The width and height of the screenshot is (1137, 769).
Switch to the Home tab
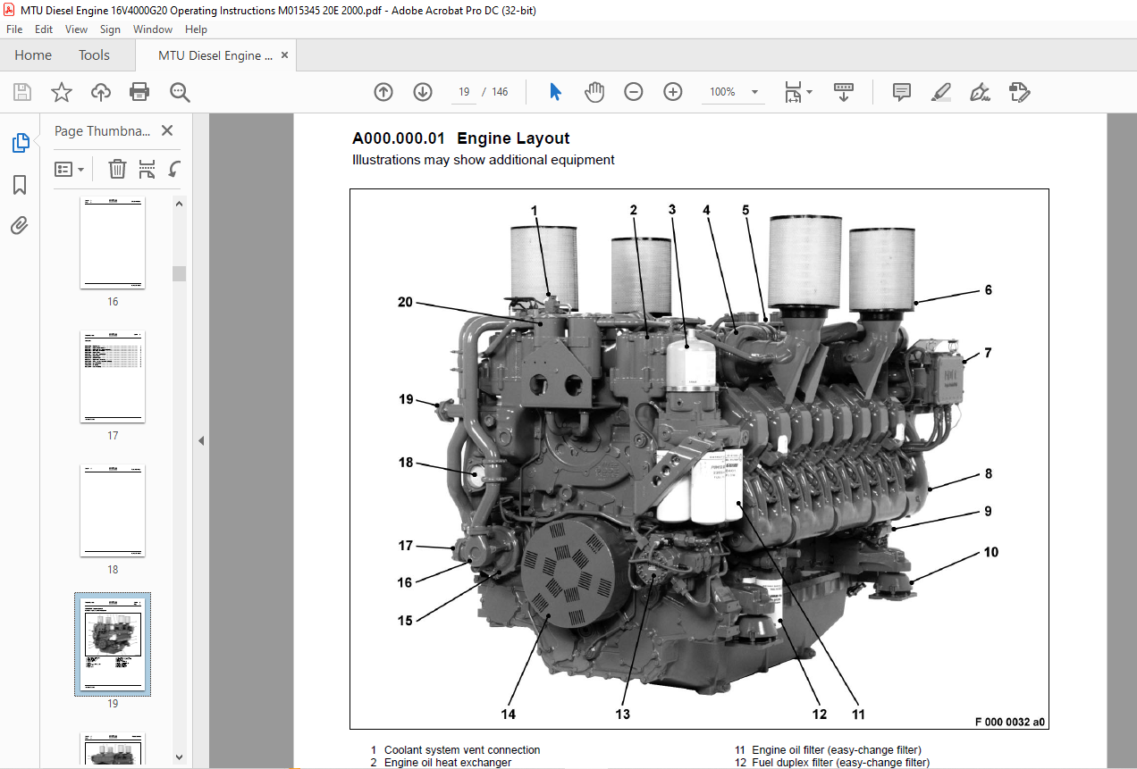tap(33, 55)
